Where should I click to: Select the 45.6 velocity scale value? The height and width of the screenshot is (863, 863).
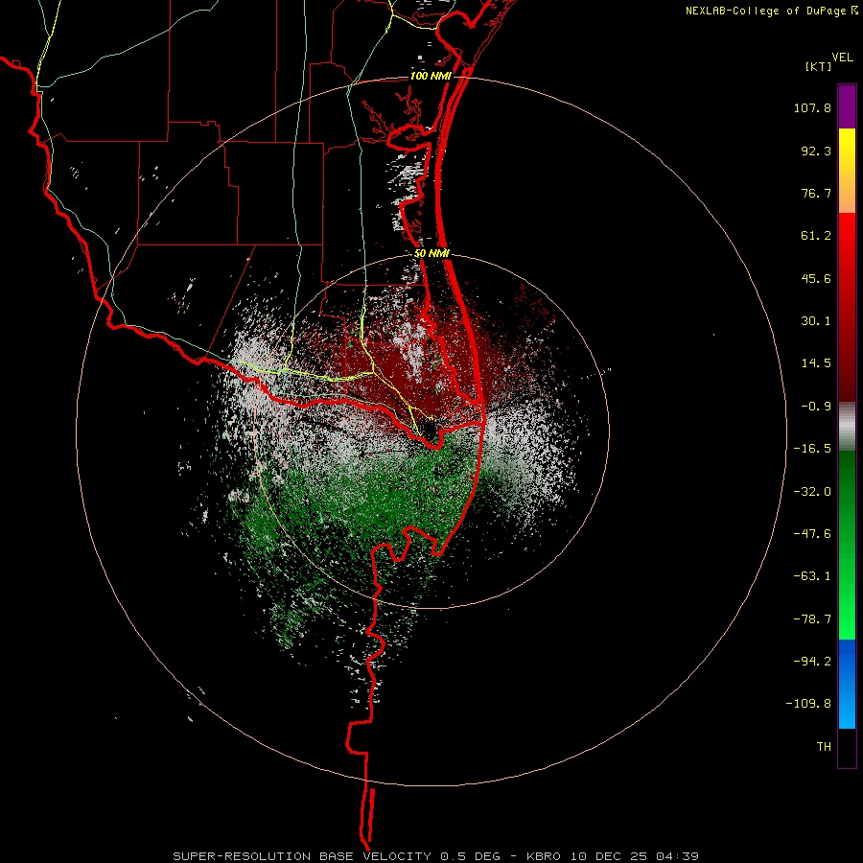click(816, 278)
